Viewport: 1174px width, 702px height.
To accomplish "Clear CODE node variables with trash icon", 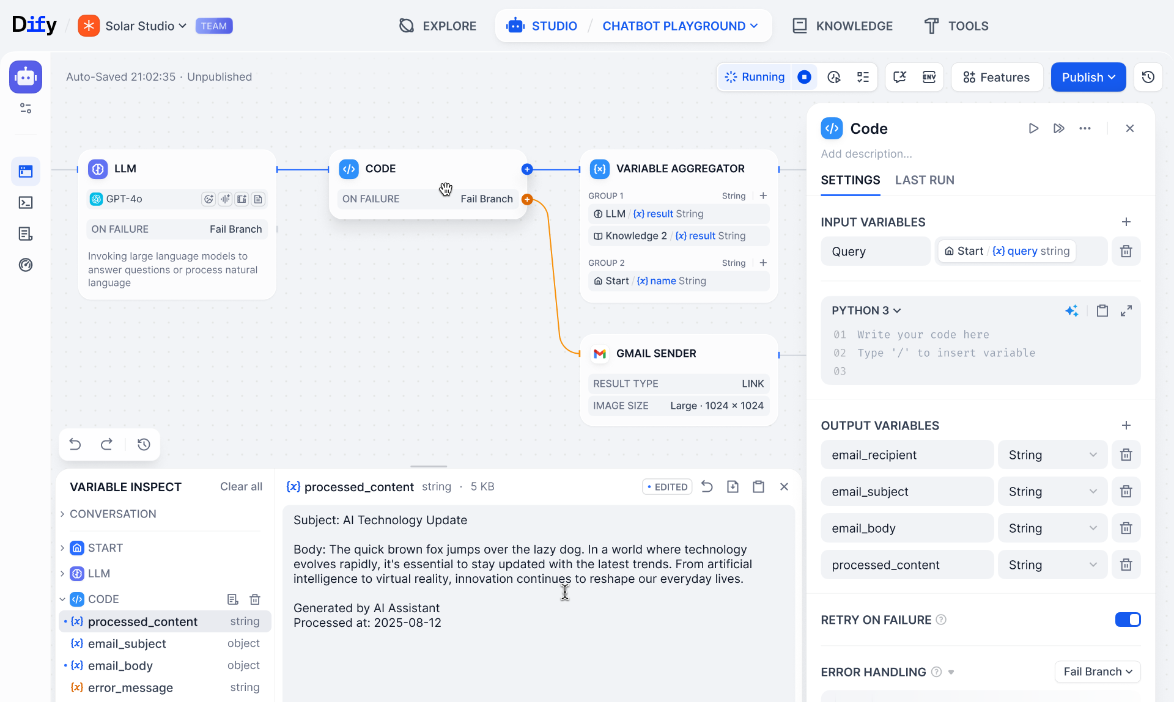I will [x=255, y=599].
